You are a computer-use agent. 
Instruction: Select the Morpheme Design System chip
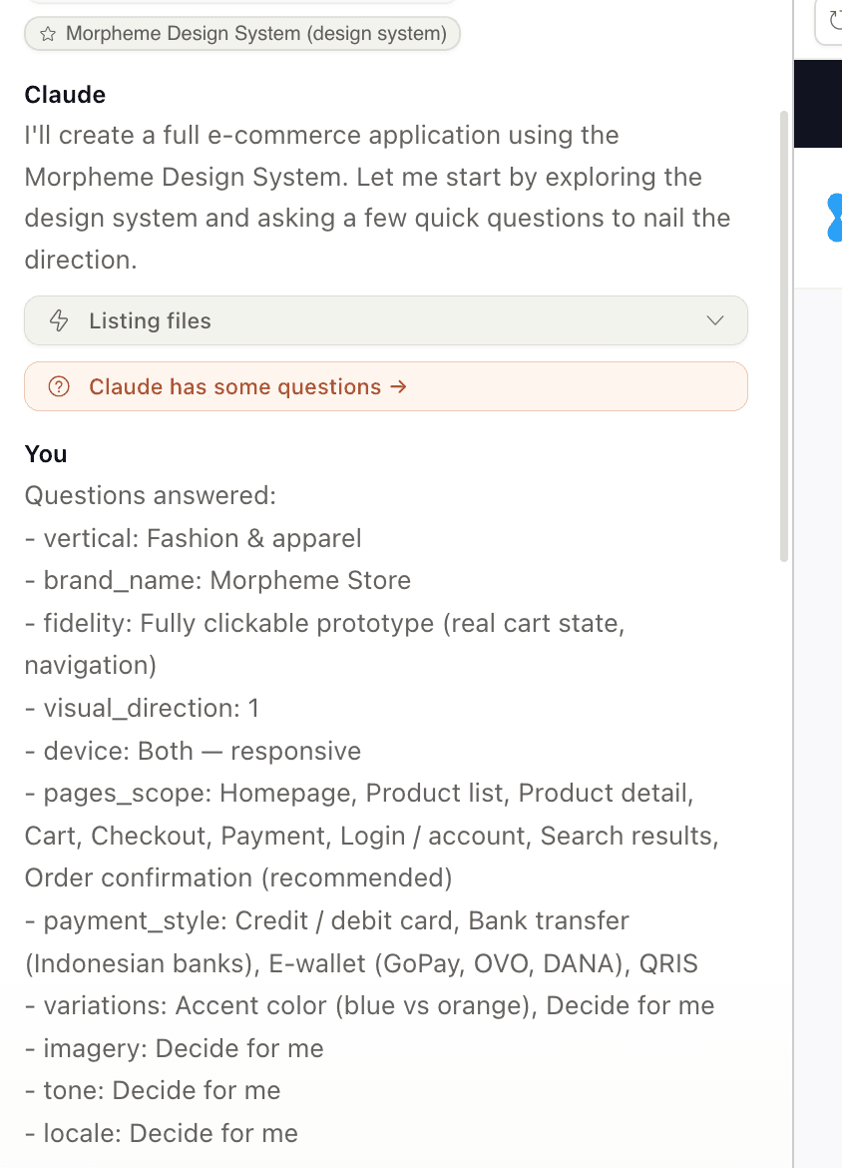(x=241, y=33)
